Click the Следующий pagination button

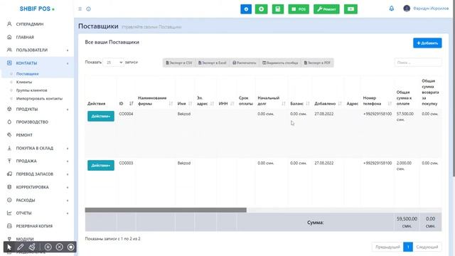[427, 247]
